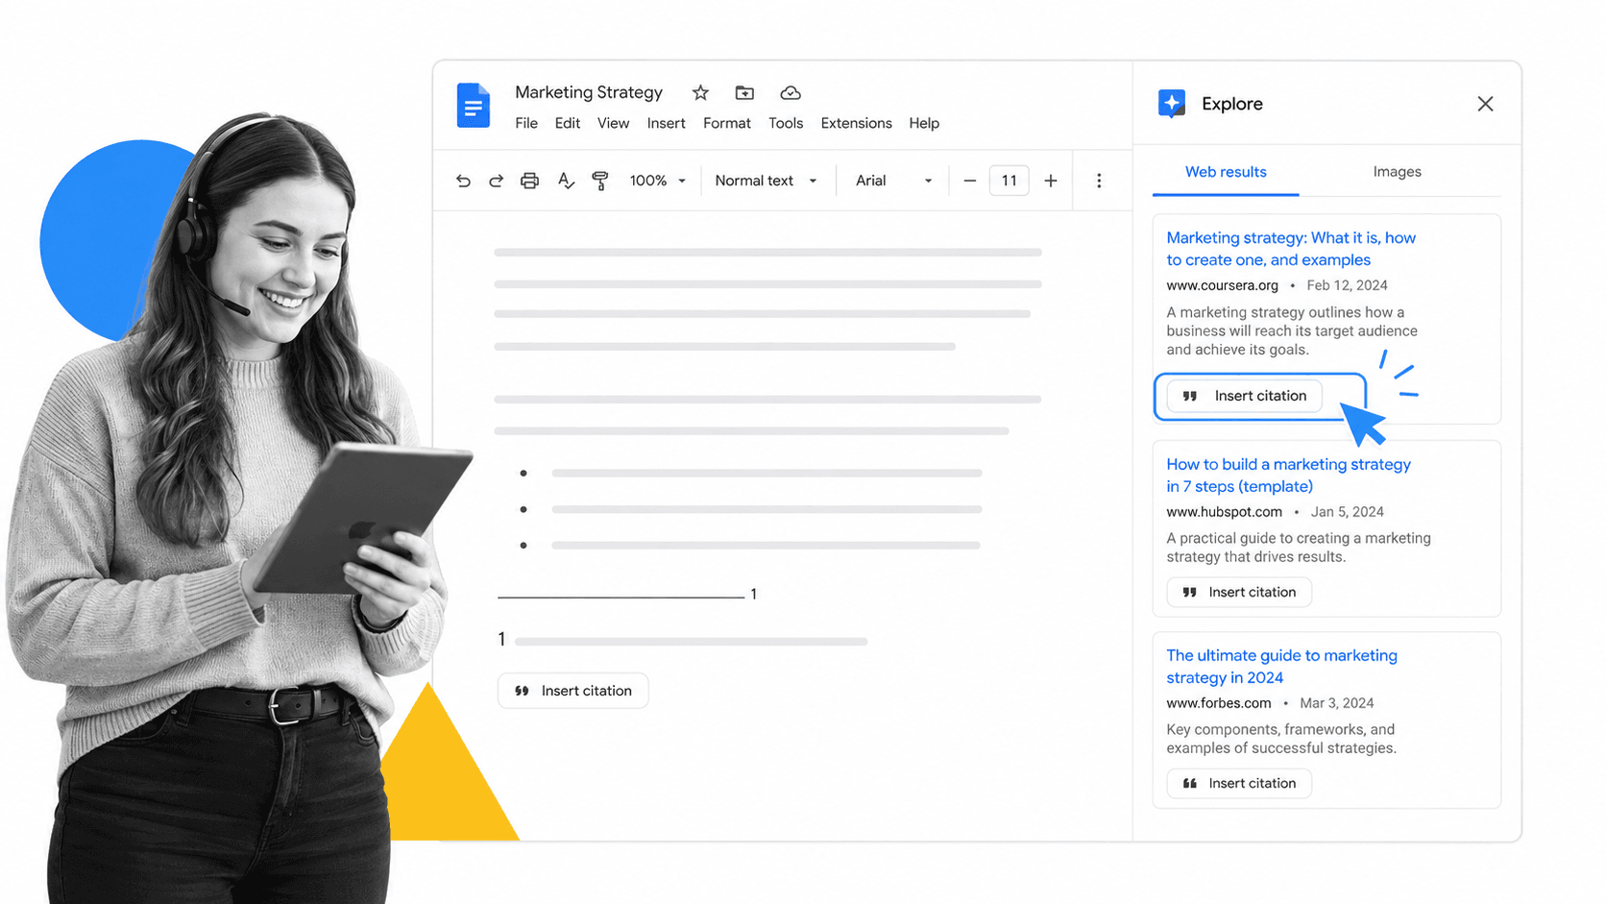The height and width of the screenshot is (904, 1606).
Task: Click the Explore sparkle icon
Action: (1172, 104)
